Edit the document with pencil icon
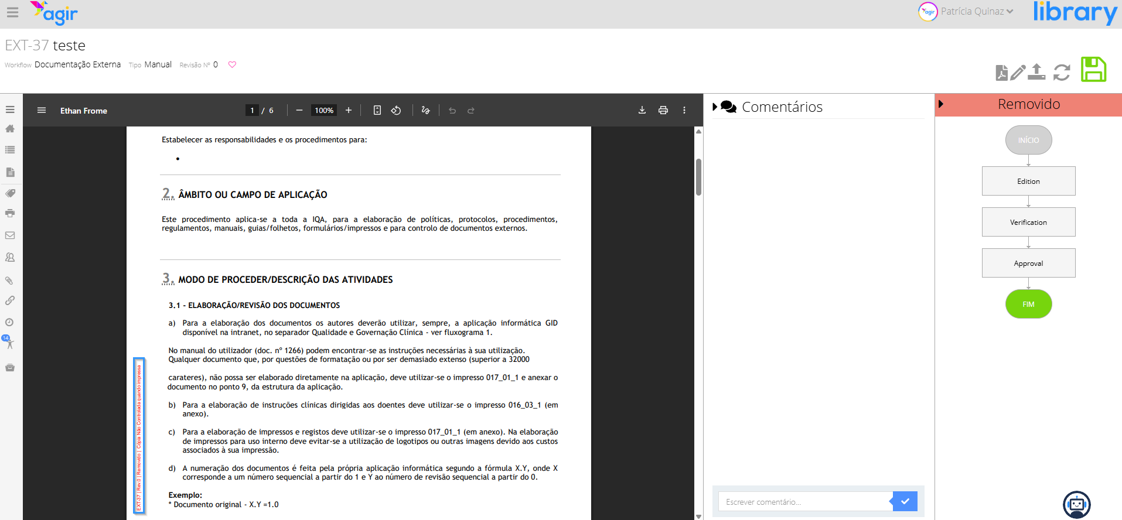Image resolution: width=1122 pixels, height=520 pixels. [x=1018, y=72]
